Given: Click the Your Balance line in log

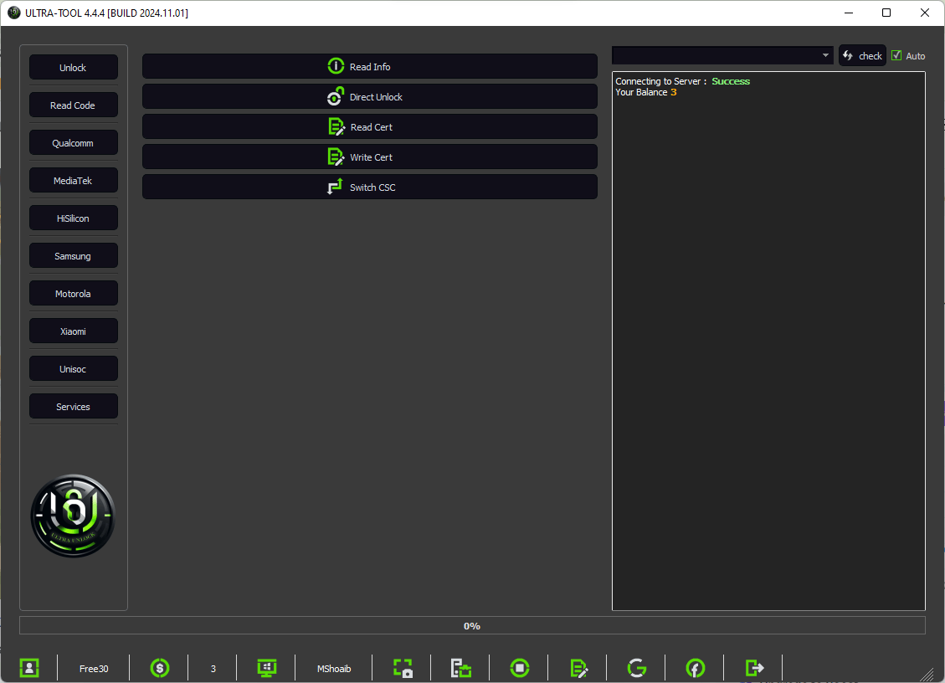Looking at the screenshot, I should pos(646,92).
